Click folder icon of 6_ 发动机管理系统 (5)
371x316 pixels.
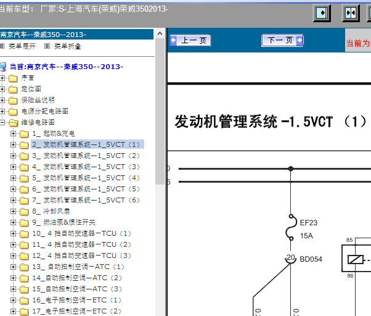(24, 189)
